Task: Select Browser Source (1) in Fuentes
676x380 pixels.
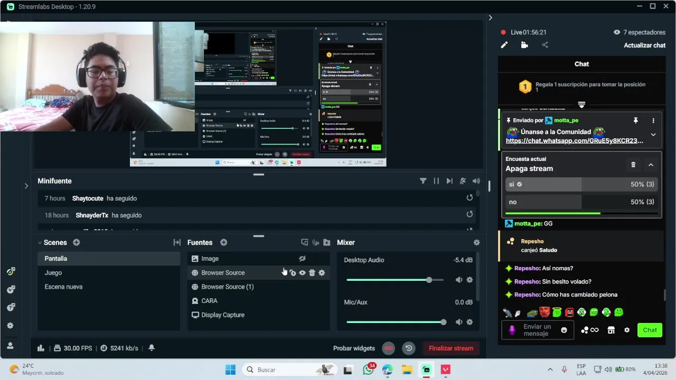Action: [x=259, y=287]
